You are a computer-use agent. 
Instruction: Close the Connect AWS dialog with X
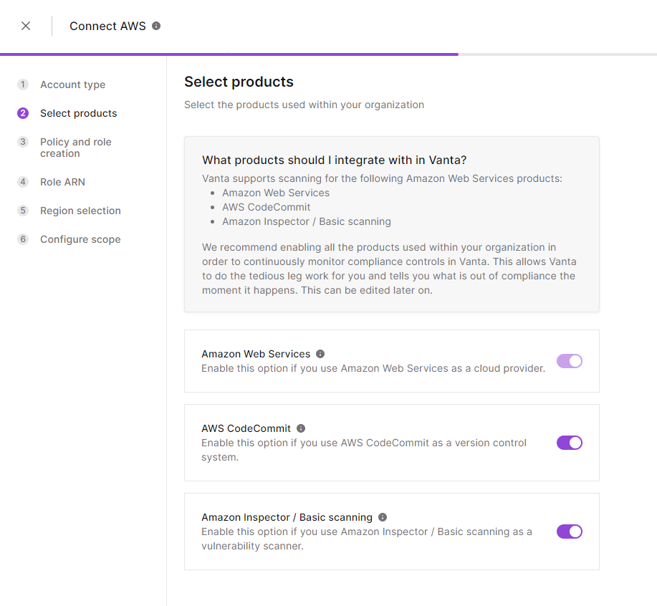[x=26, y=26]
